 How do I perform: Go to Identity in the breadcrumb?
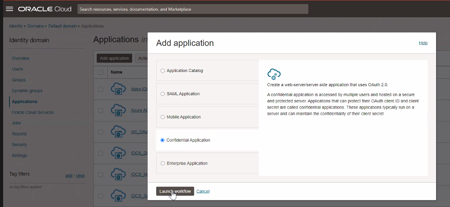(x=16, y=26)
